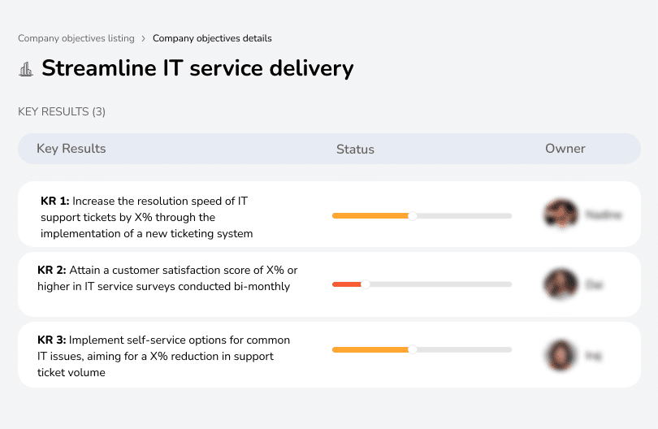Click the KR 1 owner avatar
658x429 pixels.
[x=561, y=214]
